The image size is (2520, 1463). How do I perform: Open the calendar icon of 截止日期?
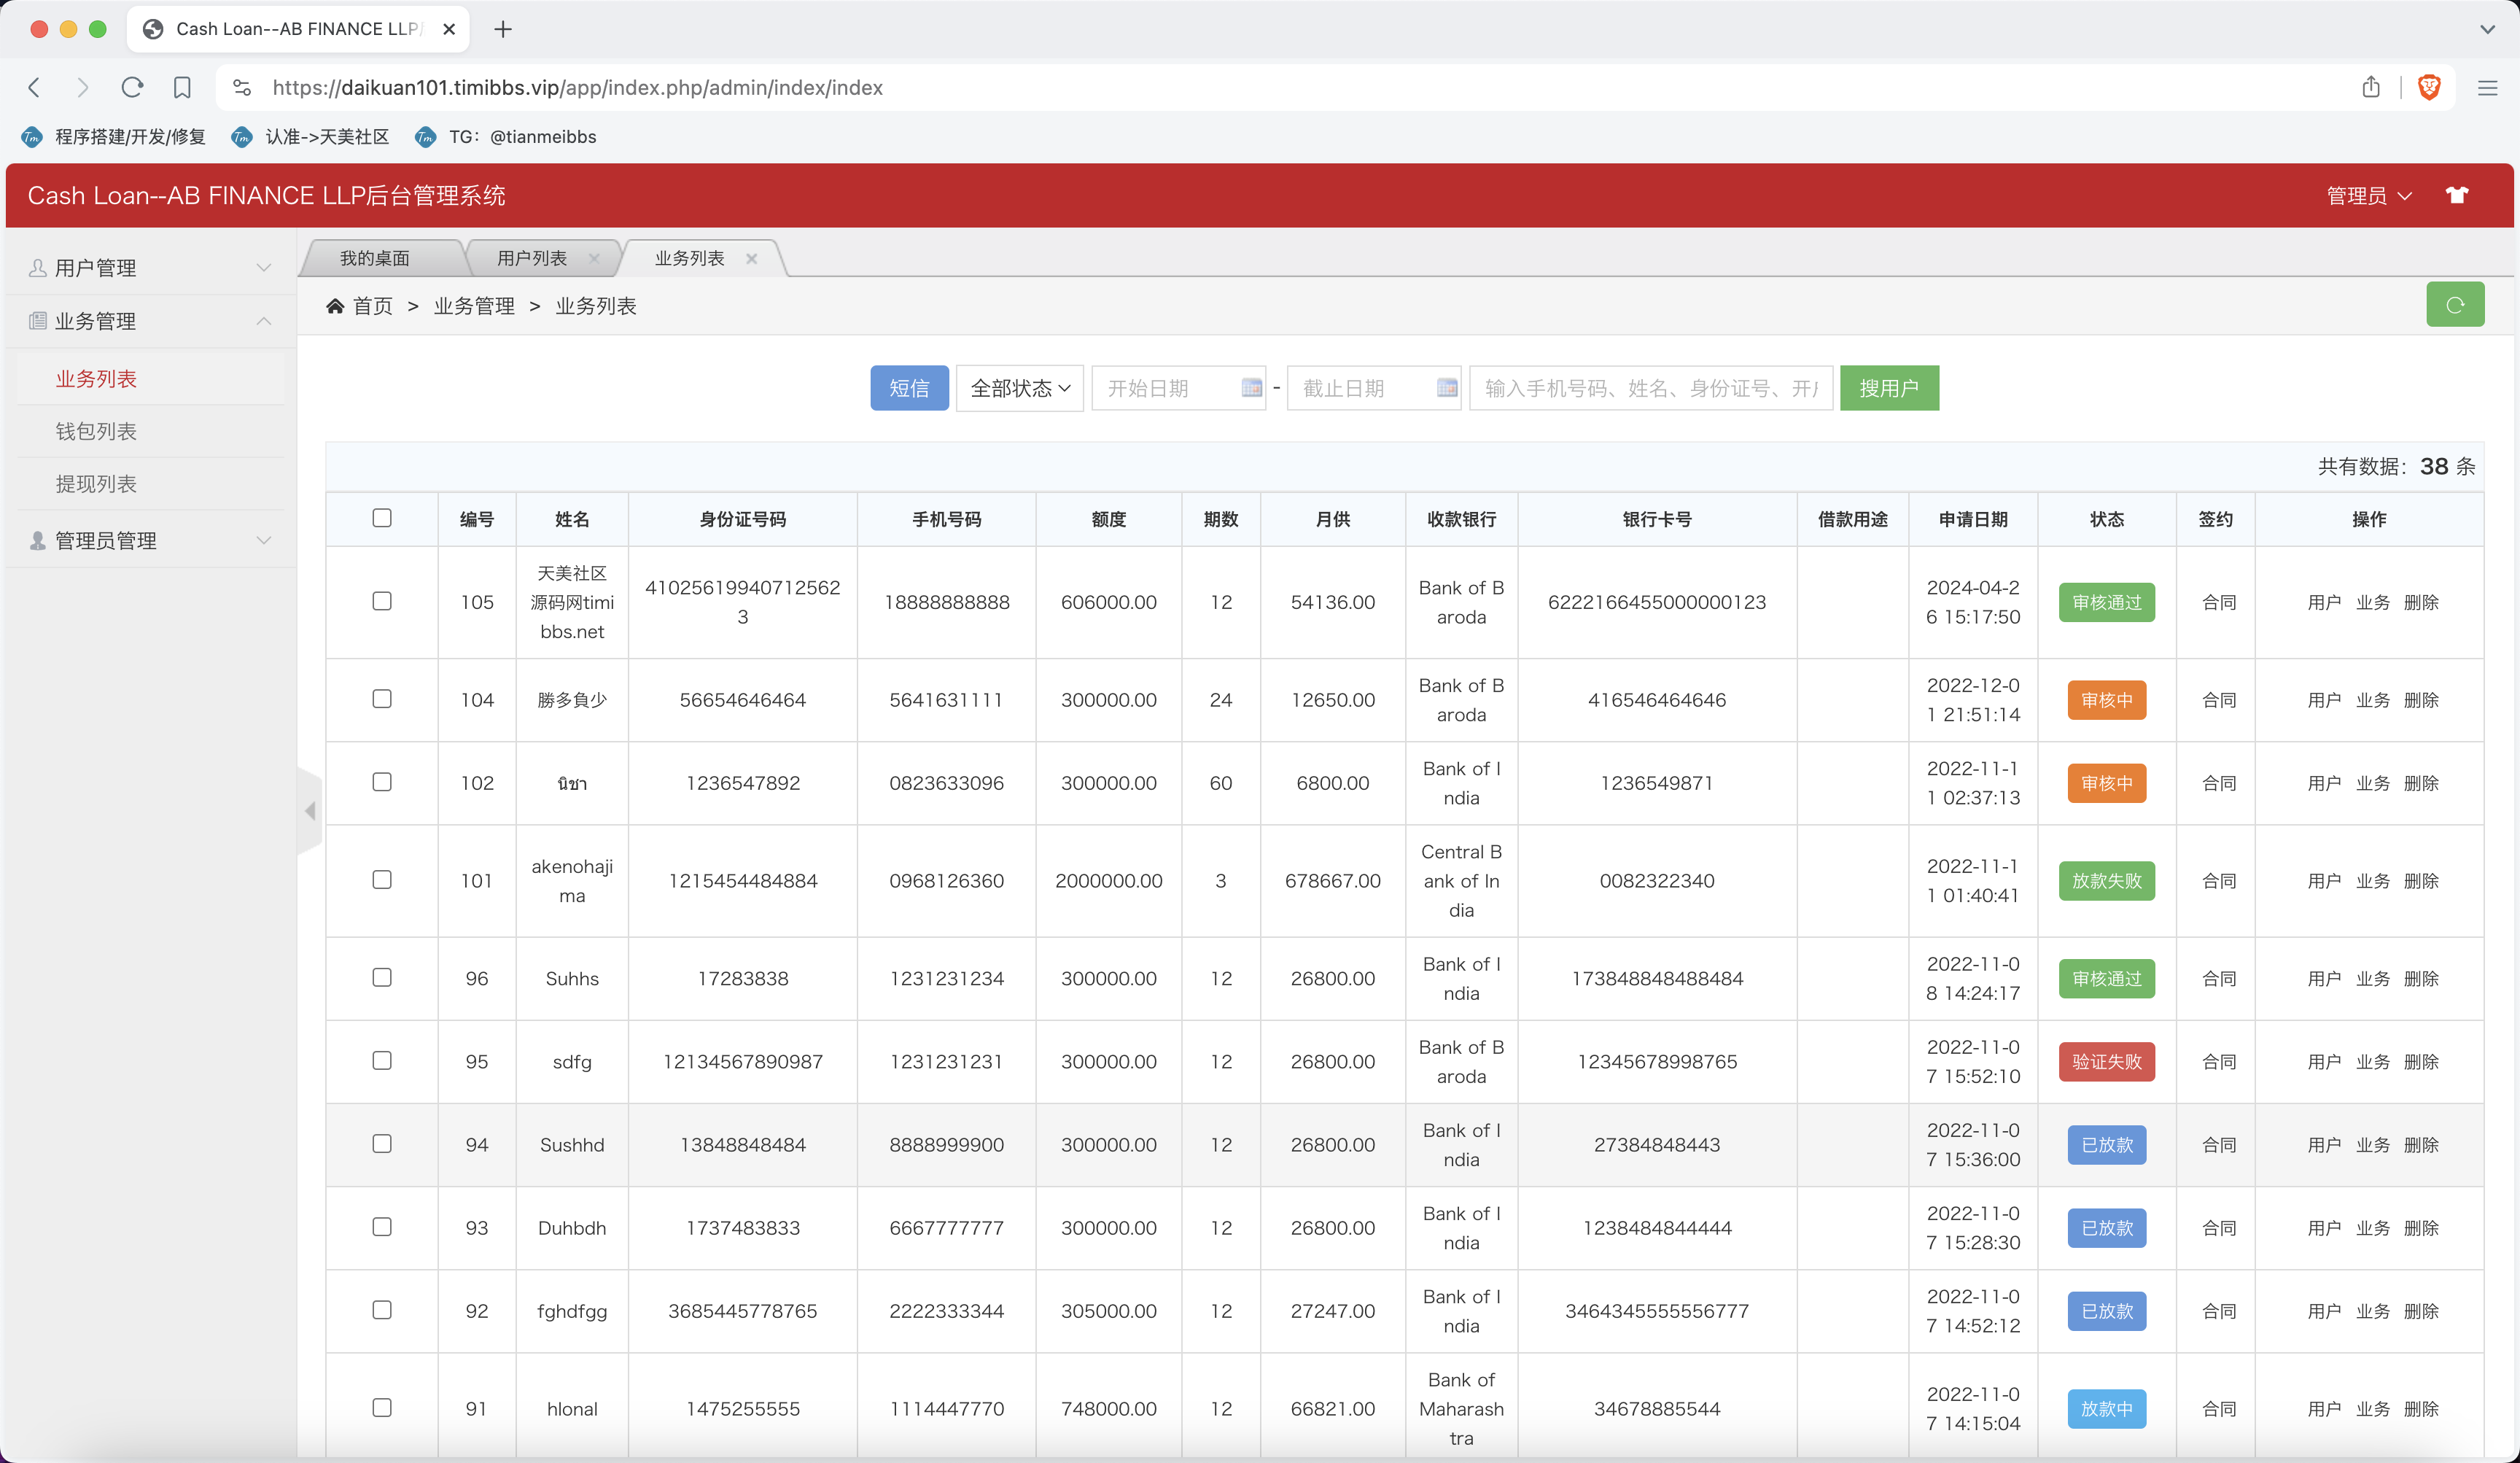[x=1447, y=388]
